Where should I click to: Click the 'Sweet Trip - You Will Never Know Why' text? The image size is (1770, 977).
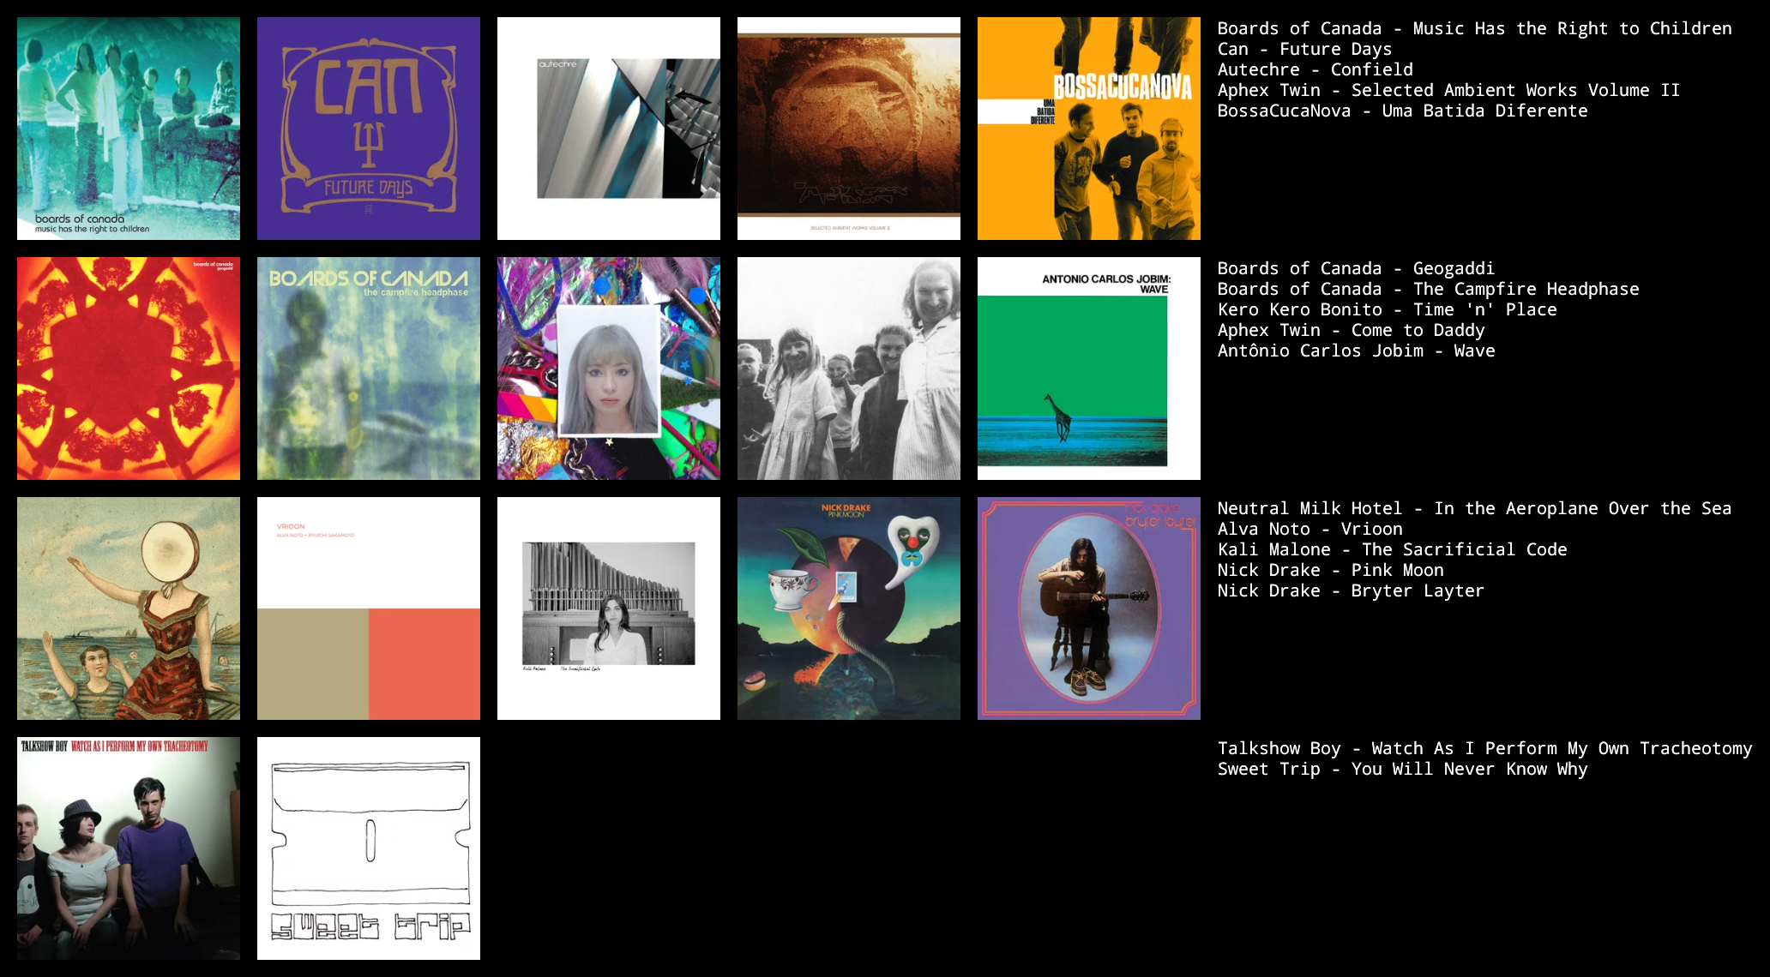[x=1402, y=769]
